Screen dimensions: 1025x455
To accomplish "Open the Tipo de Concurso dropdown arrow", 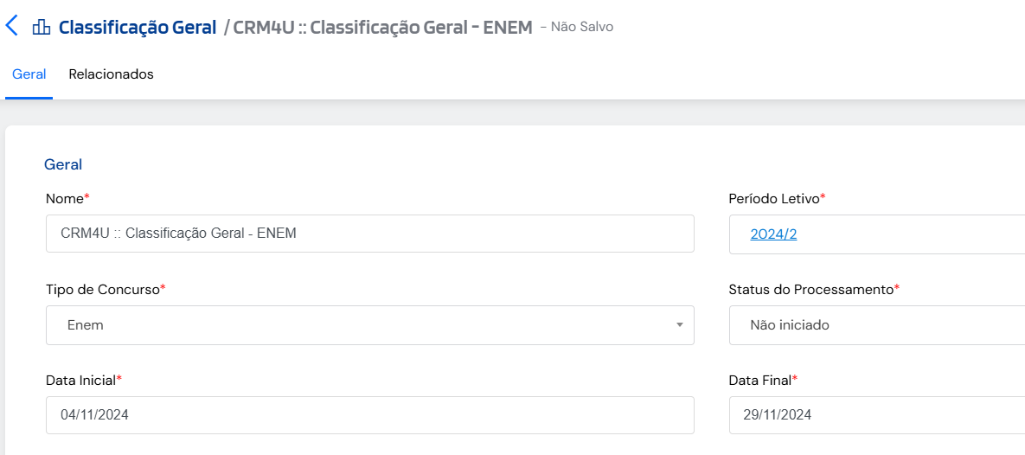I will tap(679, 325).
